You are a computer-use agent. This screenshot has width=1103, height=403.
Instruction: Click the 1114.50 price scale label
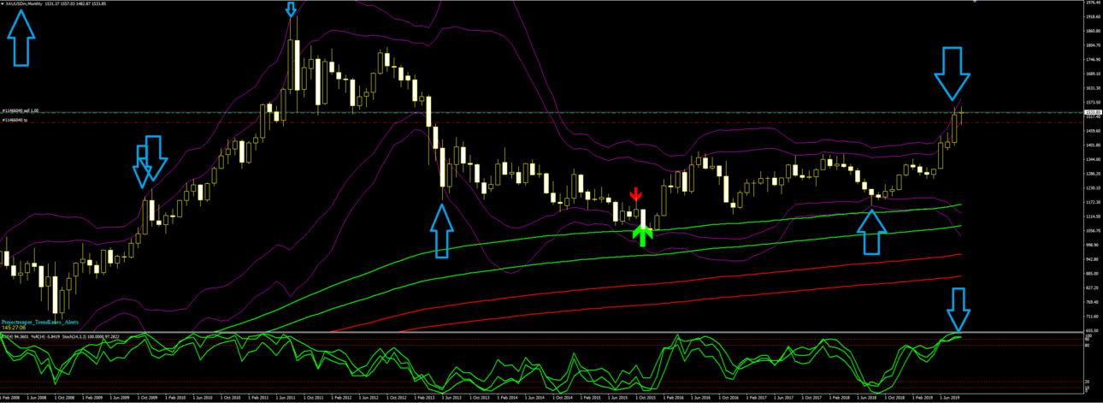(1094, 216)
